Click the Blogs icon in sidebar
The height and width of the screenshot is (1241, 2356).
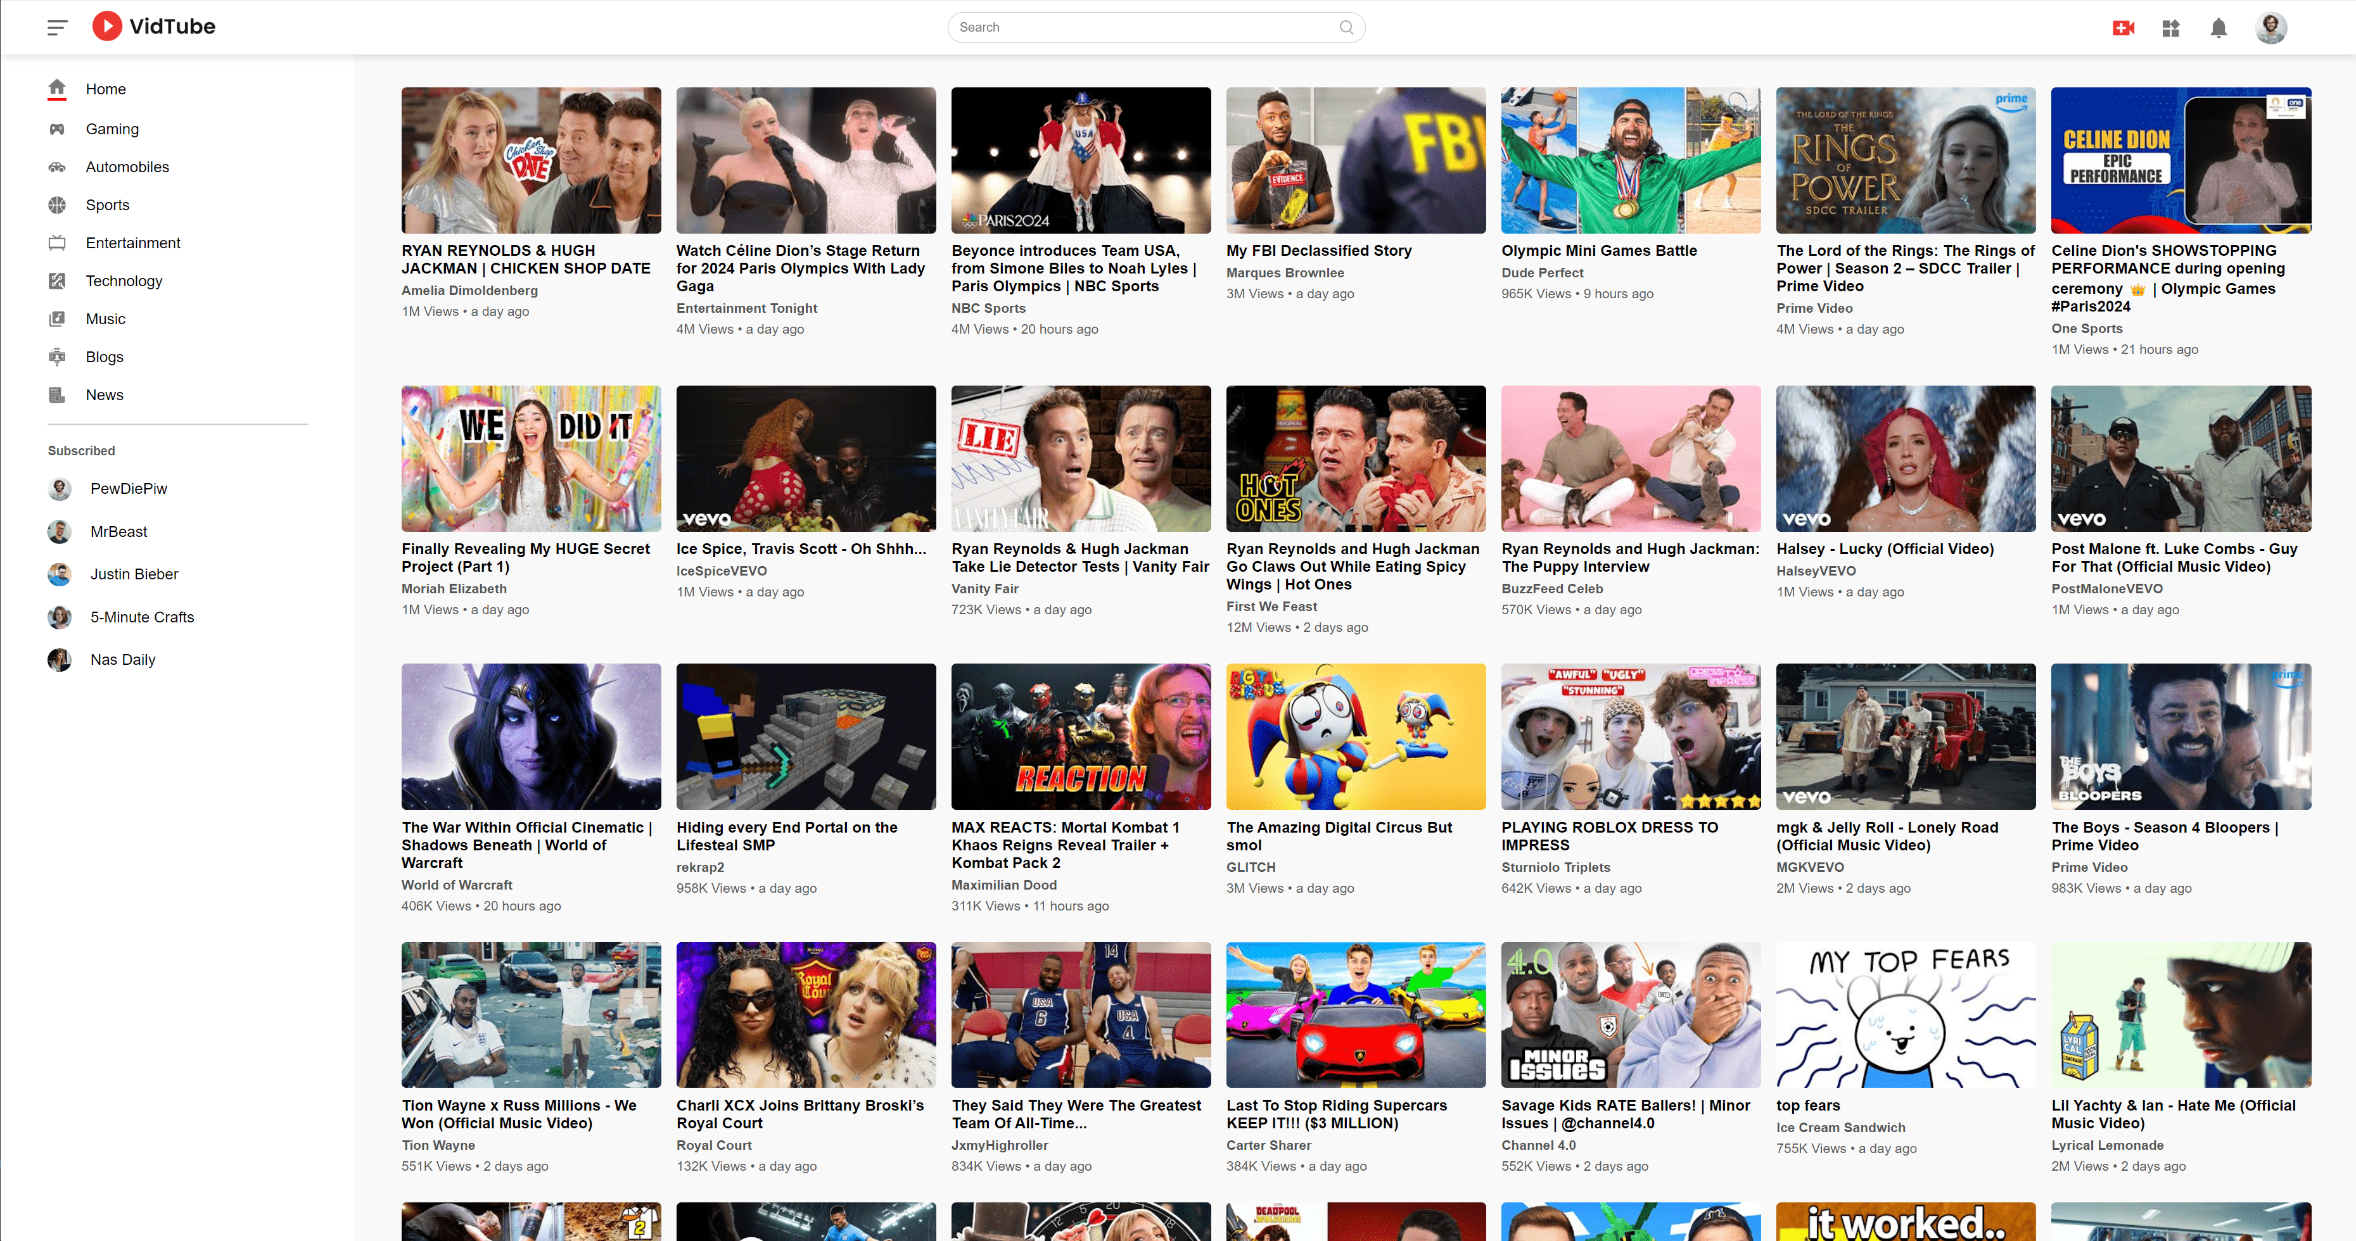(57, 356)
